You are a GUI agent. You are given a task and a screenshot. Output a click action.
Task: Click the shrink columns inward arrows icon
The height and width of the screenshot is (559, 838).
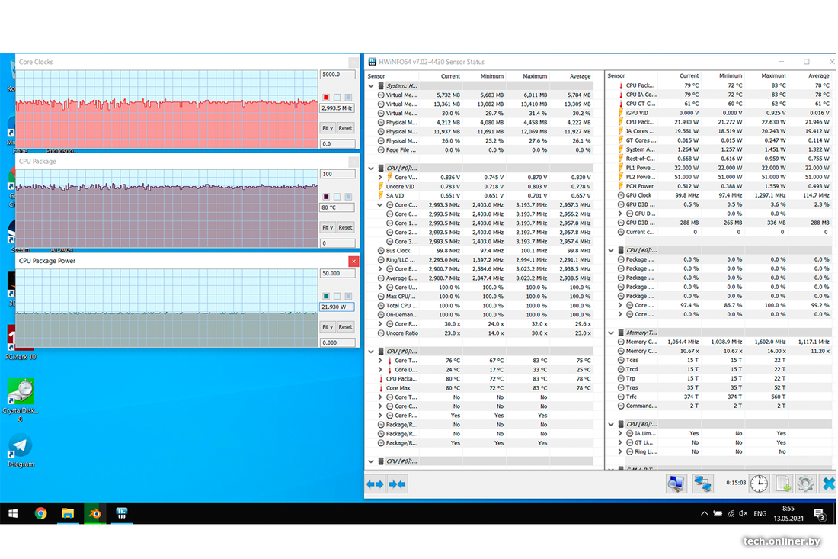point(397,484)
